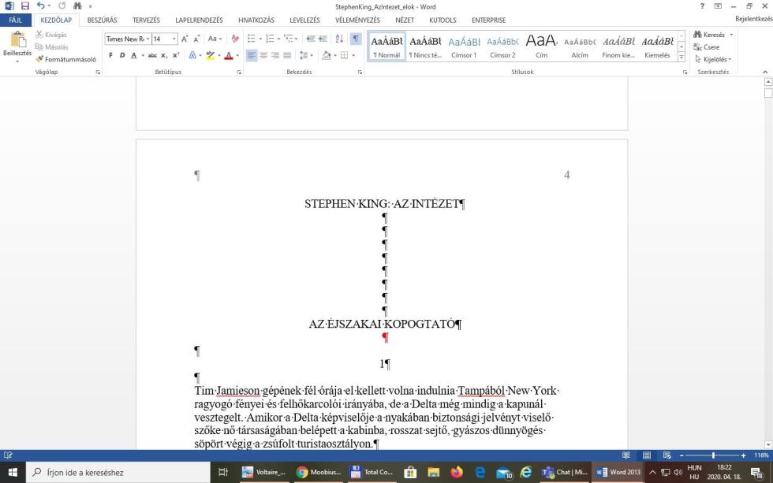Open the line spacing dropdown

[306, 56]
